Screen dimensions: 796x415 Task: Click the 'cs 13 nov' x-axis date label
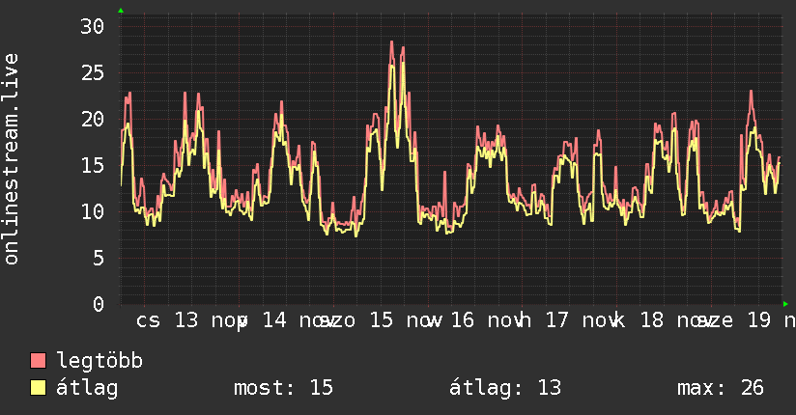pos(190,320)
